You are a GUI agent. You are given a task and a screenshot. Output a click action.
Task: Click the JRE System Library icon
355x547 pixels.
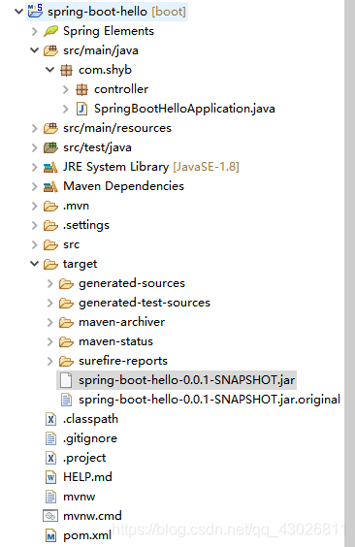tap(50, 167)
